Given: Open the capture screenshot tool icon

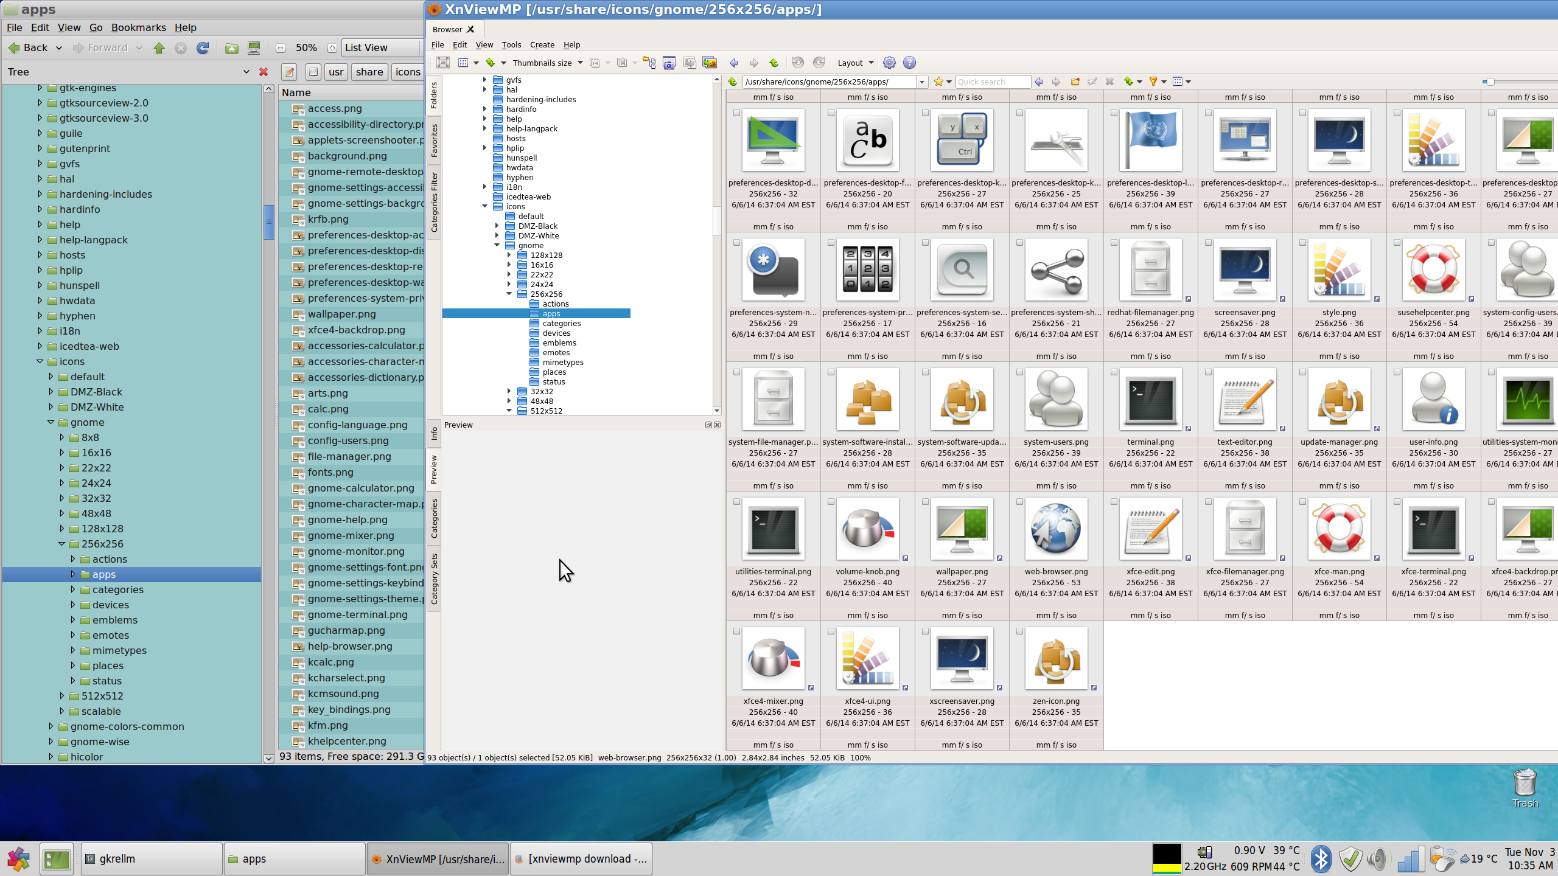Looking at the screenshot, I should point(669,63).
